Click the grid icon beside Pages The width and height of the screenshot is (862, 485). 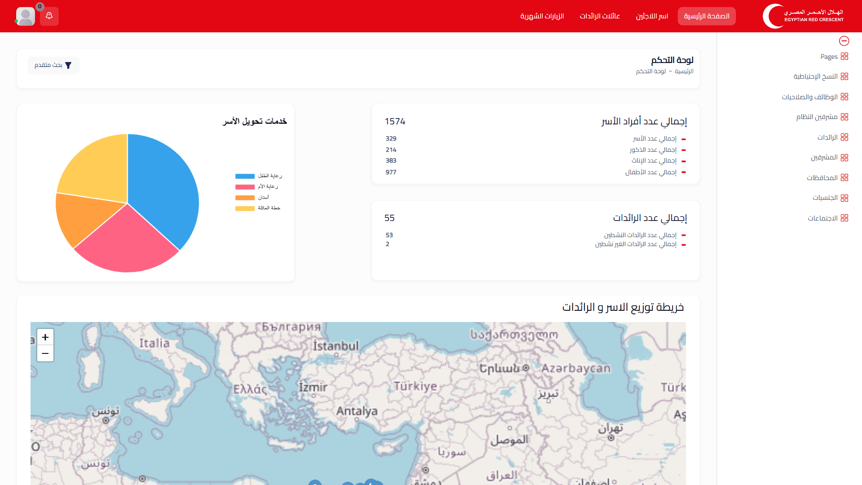click(844, 57)
